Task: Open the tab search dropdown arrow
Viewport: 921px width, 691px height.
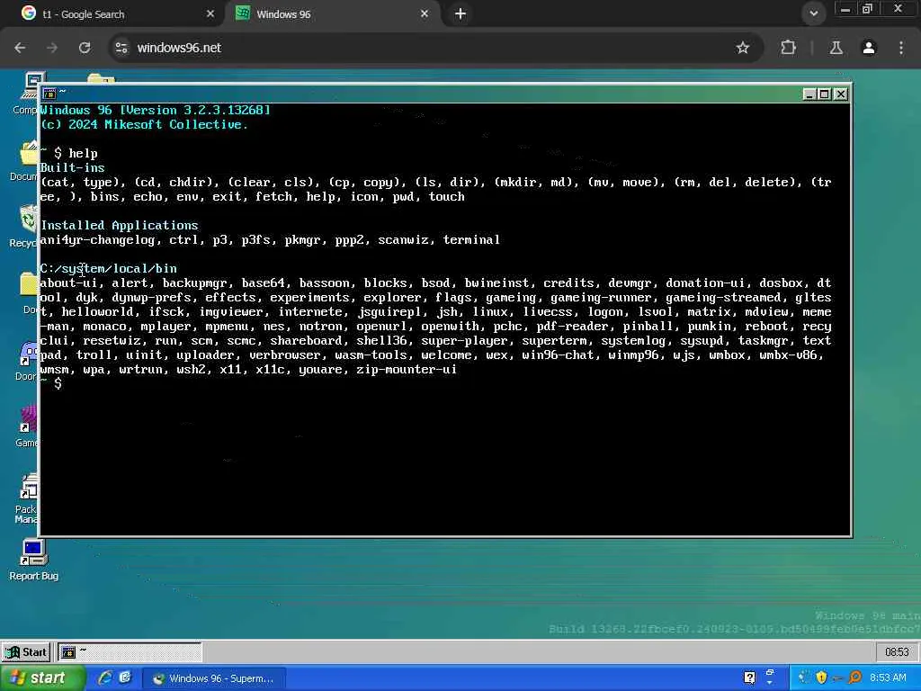Action: [x=813, y=13]
